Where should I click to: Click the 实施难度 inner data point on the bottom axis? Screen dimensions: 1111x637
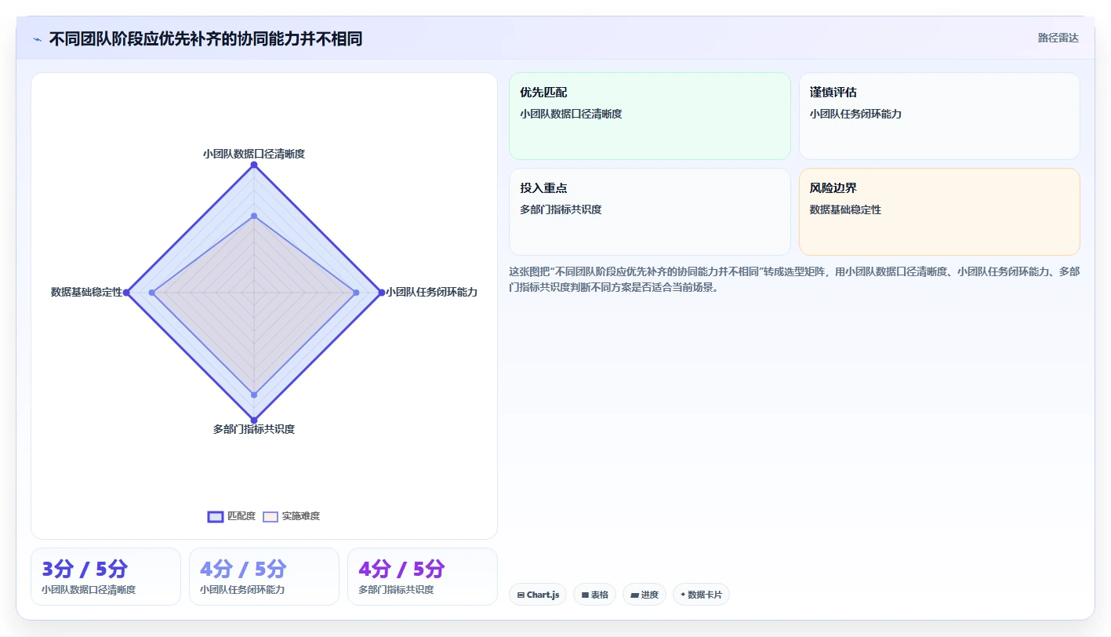254,395
